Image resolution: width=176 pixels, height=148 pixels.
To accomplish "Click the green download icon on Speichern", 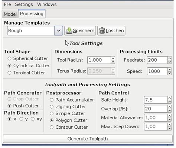I will [x=69, y=30].
